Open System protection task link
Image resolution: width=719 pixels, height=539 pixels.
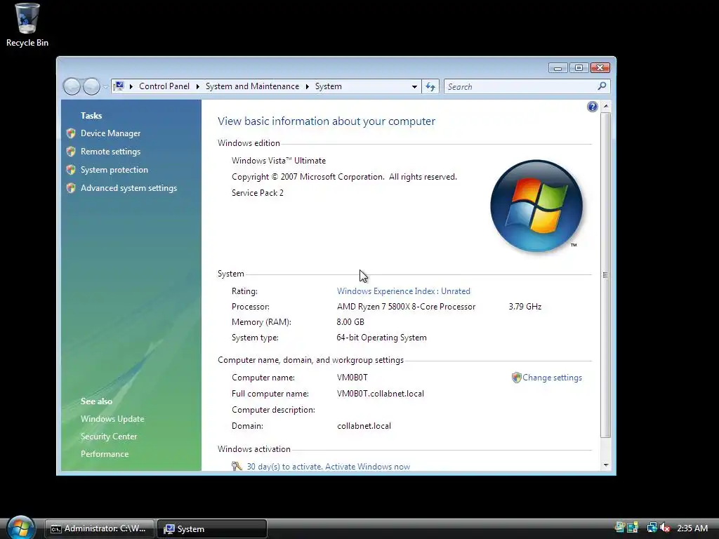click(x=114, y=170)
